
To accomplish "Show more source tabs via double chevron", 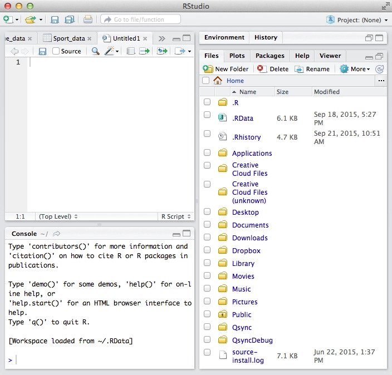I will (x=161, y=39).
